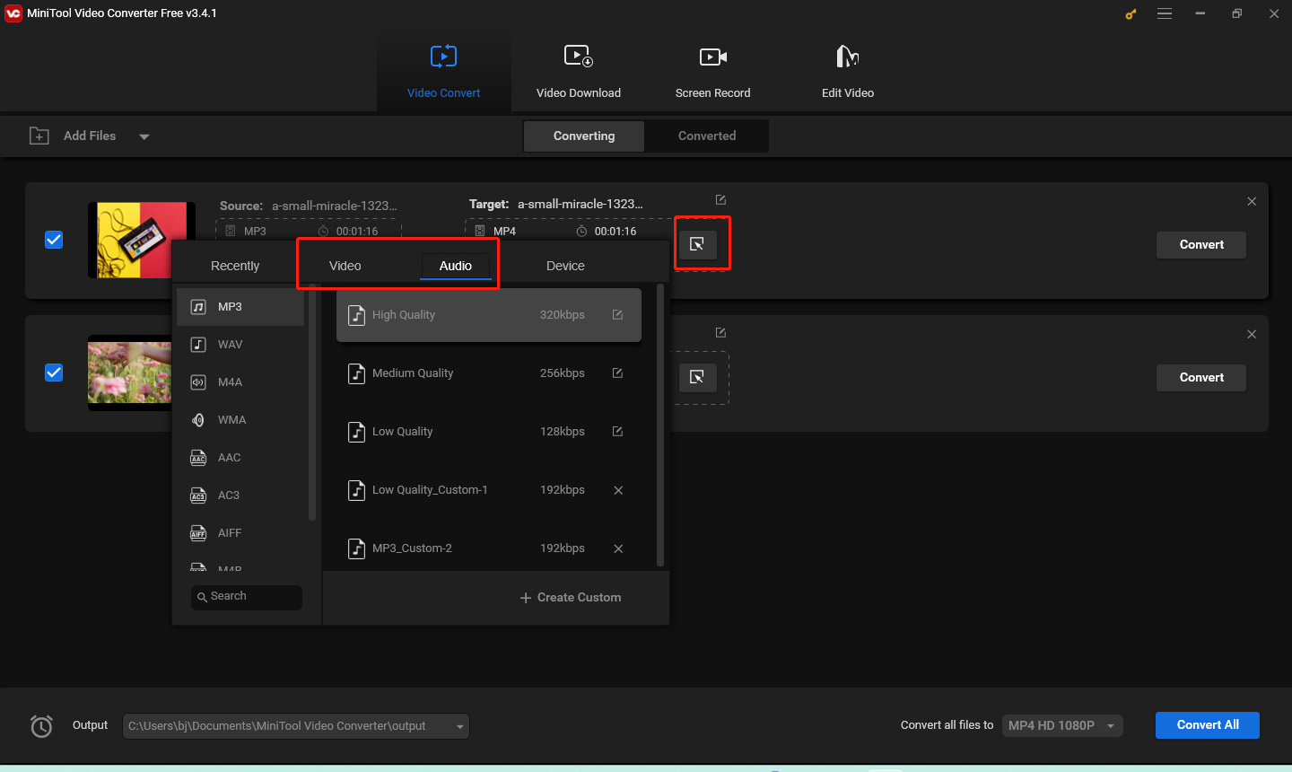Viewport: 1292px width, 772px height.
Task: Select MP3_Custom-2 preset
Action: tap(489, 548)
